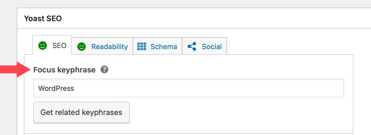
Task: Click the Schema grid icon
Action: (141, 47)
